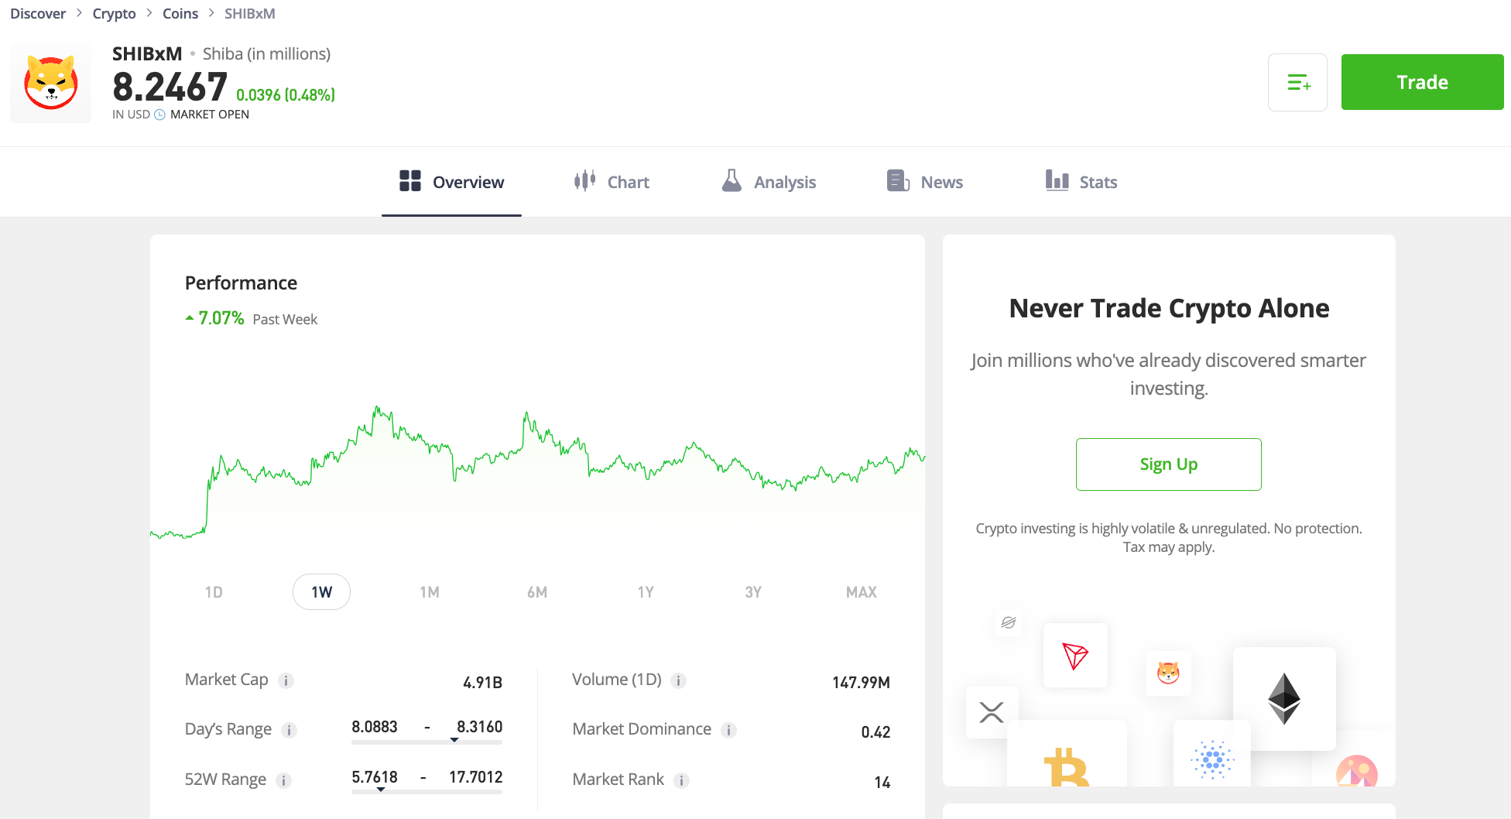Click the day's high value 8.3160
The width and height of the screenshot is (1511, 819).
click(x=480, y=727)
